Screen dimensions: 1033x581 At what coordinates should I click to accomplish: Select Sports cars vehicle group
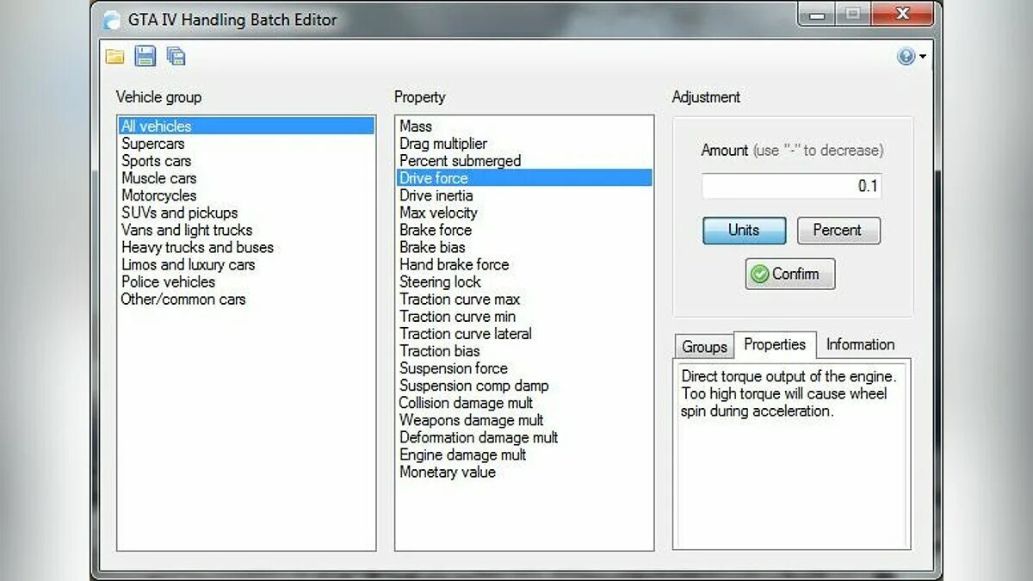coord(246,161)
